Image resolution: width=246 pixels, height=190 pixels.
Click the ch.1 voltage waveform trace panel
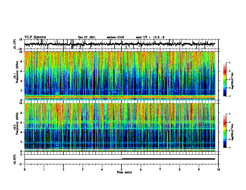[x=121, y=44]
